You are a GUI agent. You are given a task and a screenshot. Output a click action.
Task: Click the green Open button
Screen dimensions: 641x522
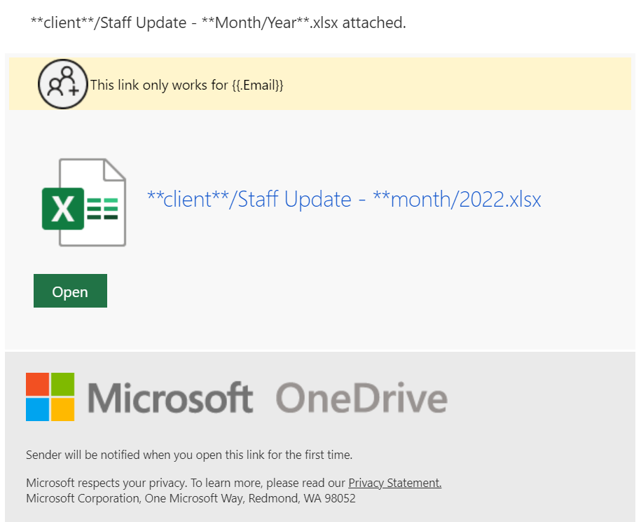pyautogui.click(x=70, y=291)
